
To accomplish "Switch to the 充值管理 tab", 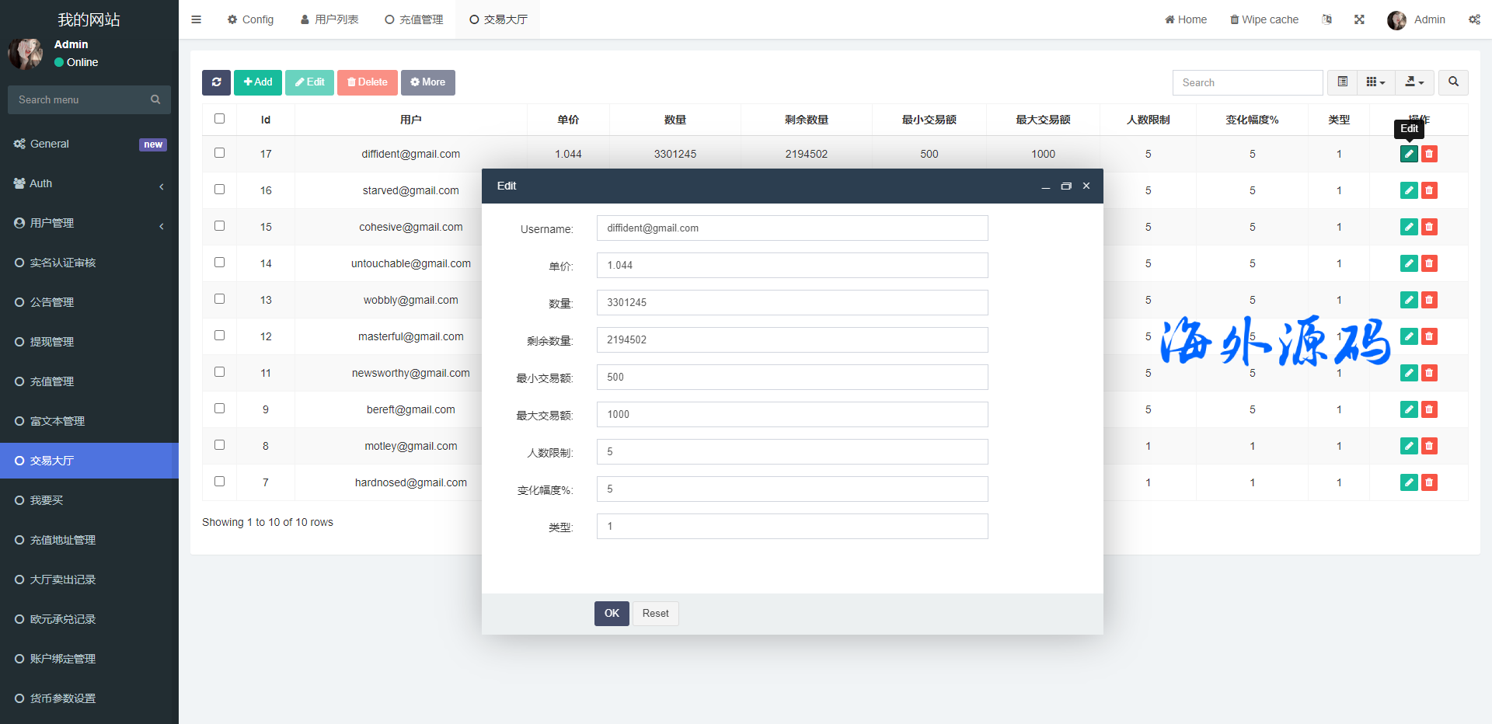I will point(414,19).
